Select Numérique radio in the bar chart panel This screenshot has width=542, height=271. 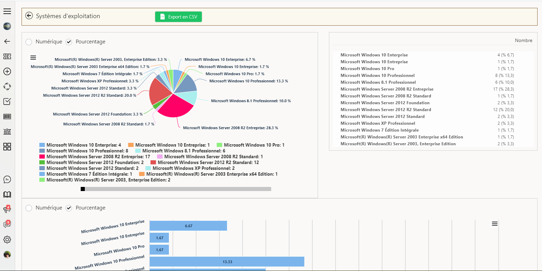click(x=29, y=208)
